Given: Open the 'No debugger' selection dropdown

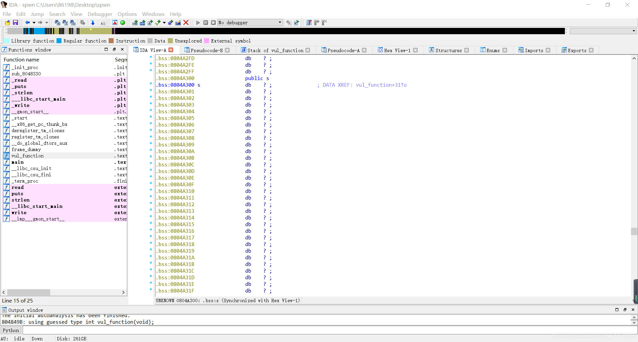Looking at the screenshot, I should pyautogui.click(x=250, y=23).
